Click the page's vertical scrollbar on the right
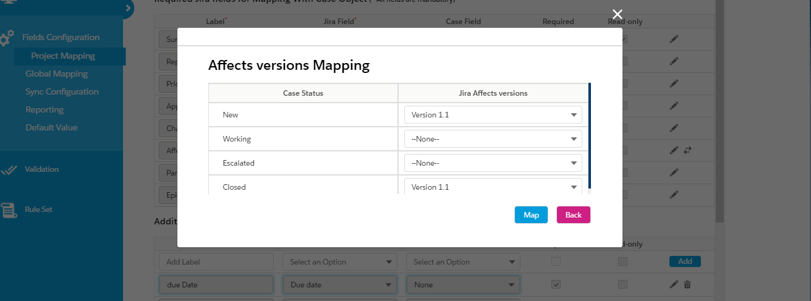 click(720, 111)
